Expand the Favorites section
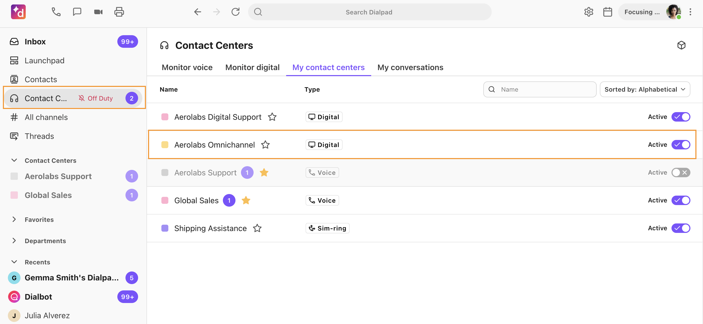 coord(14,220)
